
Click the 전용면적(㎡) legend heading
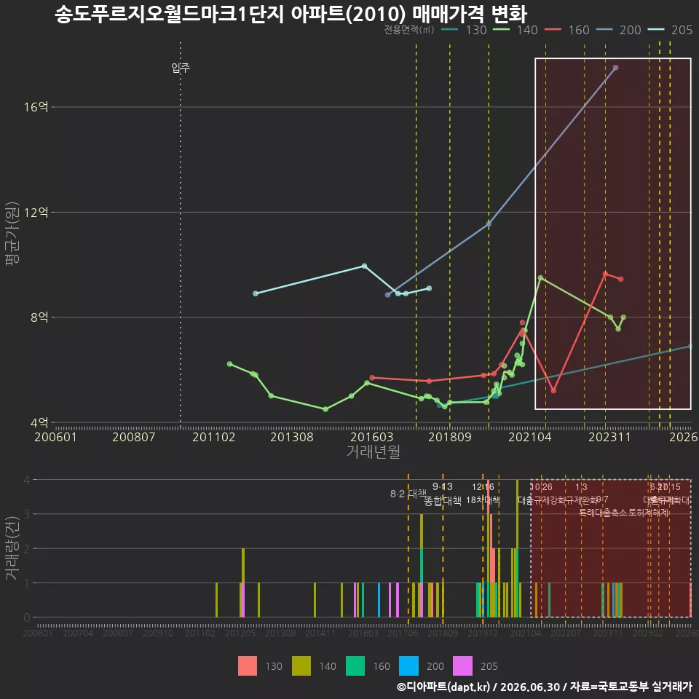pyautogui.click(x=408, y=30)
